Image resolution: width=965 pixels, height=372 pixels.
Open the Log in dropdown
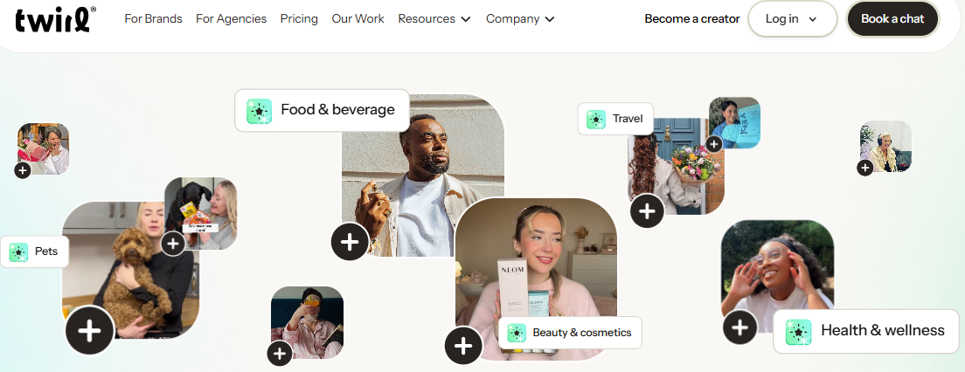tap(792, 18)
